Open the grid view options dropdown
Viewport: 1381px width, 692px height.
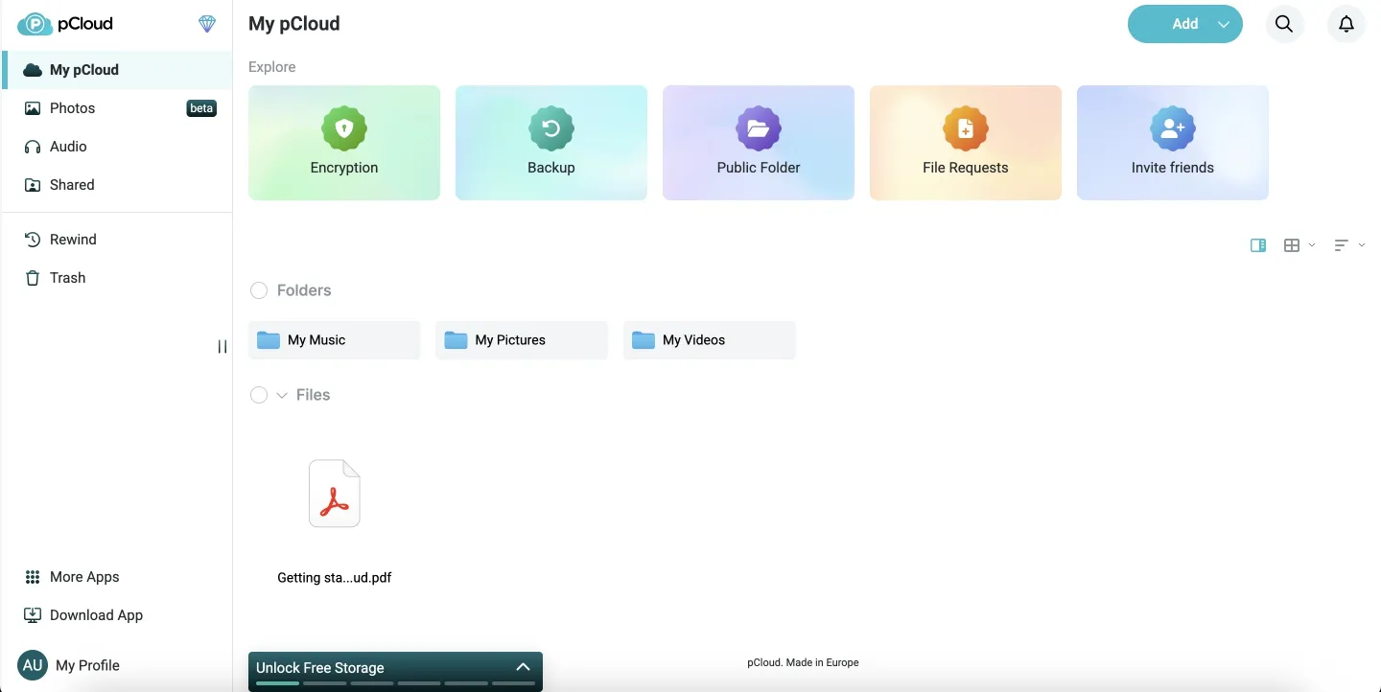click(1312, 245)
